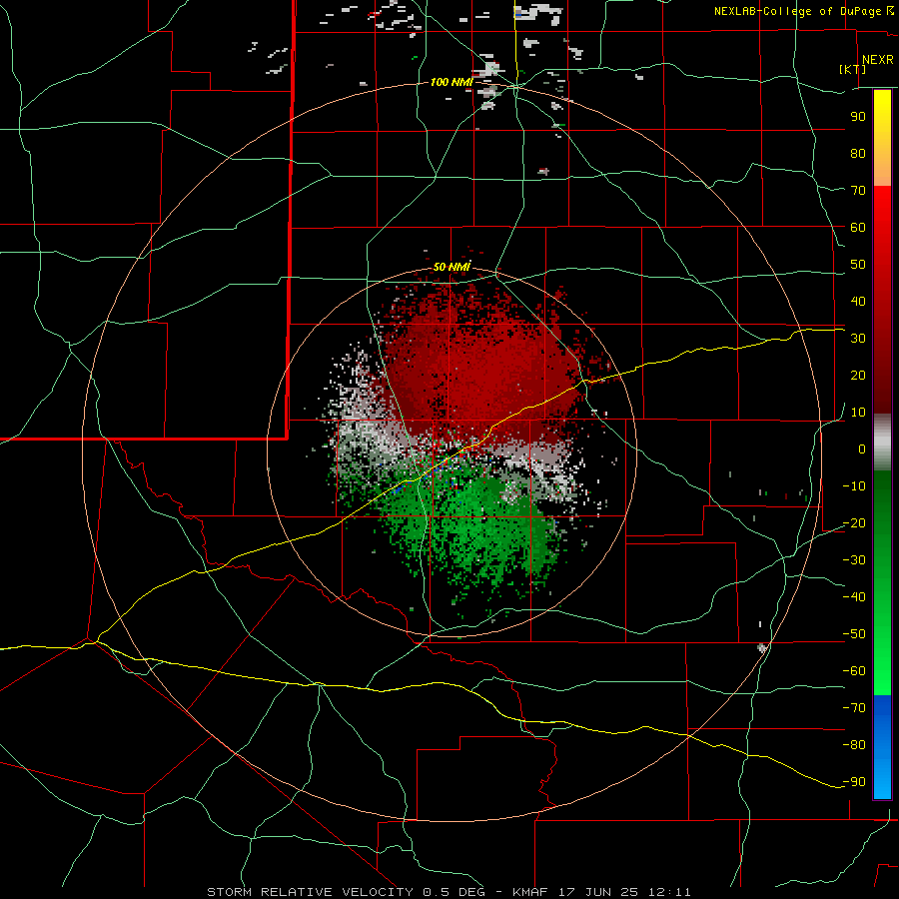Click the positive 90 knots scale label
The height and width of the screenshot is (899, 899).
858,117
